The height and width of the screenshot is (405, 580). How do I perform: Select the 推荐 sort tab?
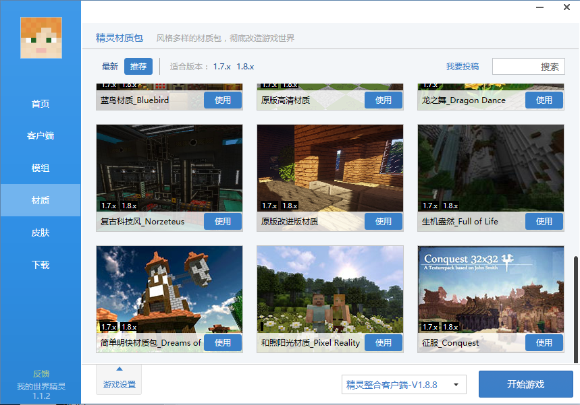pos(138,67)
